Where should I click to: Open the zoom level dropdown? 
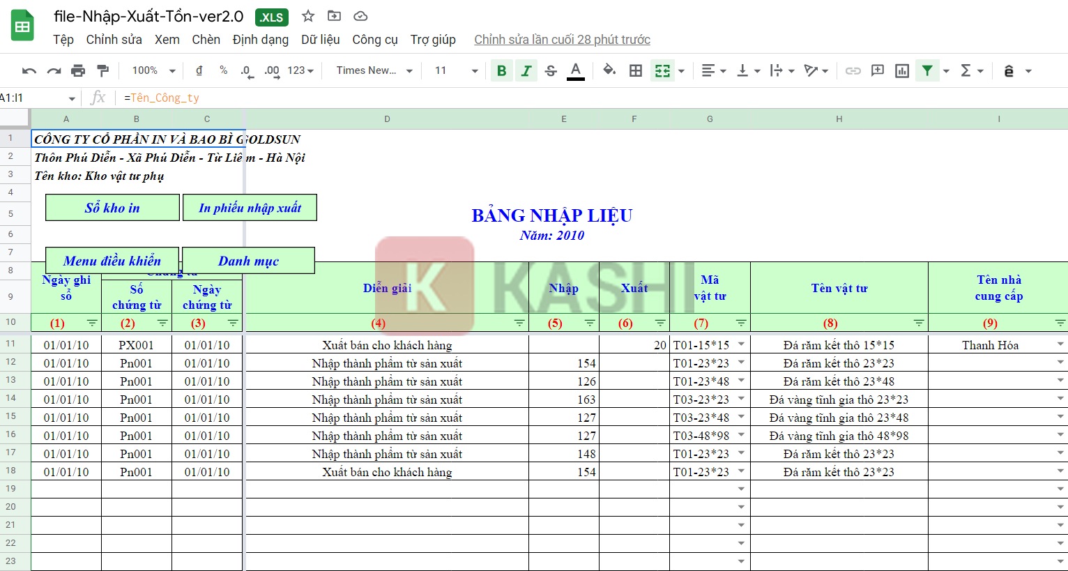pos(151,70)
